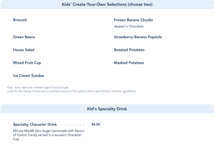Click the Kid's Specialty Drink section header
The width and height of the screenshot is (214, 145).
pos(107,109)
